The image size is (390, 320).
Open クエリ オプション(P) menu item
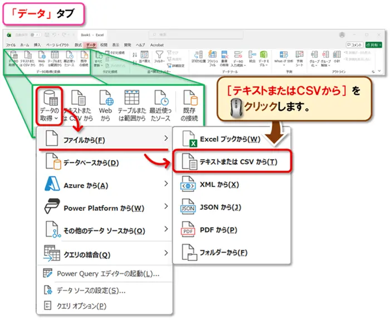105,306
